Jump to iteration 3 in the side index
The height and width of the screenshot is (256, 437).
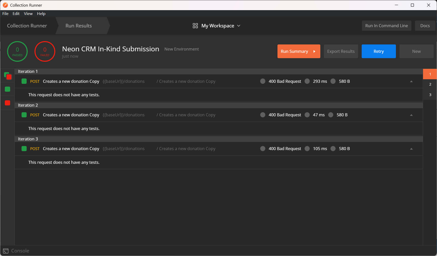click(x=430, y=95)
